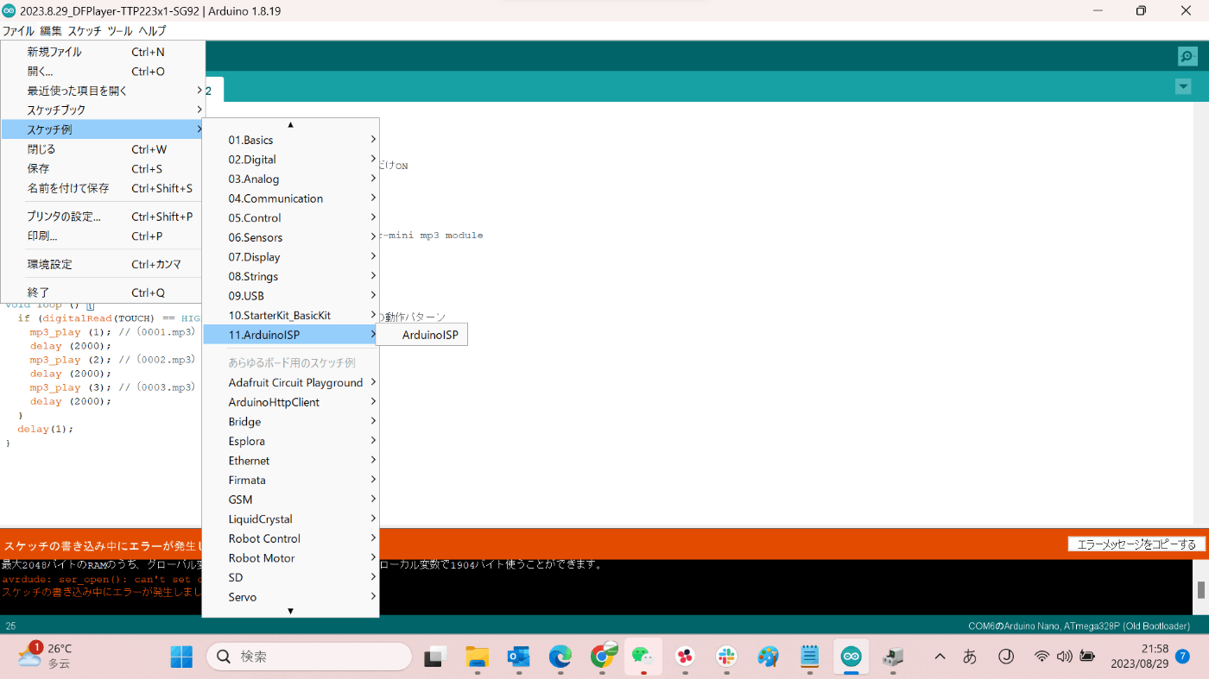Open Task View from the taskbar

pyautogui.click(x=435, y=657)
